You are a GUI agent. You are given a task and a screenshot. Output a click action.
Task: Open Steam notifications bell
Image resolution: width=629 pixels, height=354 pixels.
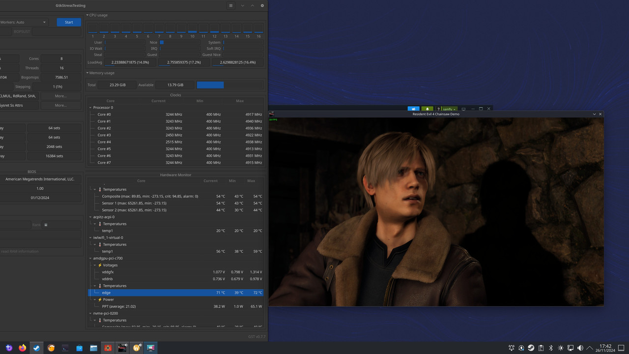(427, 109)
